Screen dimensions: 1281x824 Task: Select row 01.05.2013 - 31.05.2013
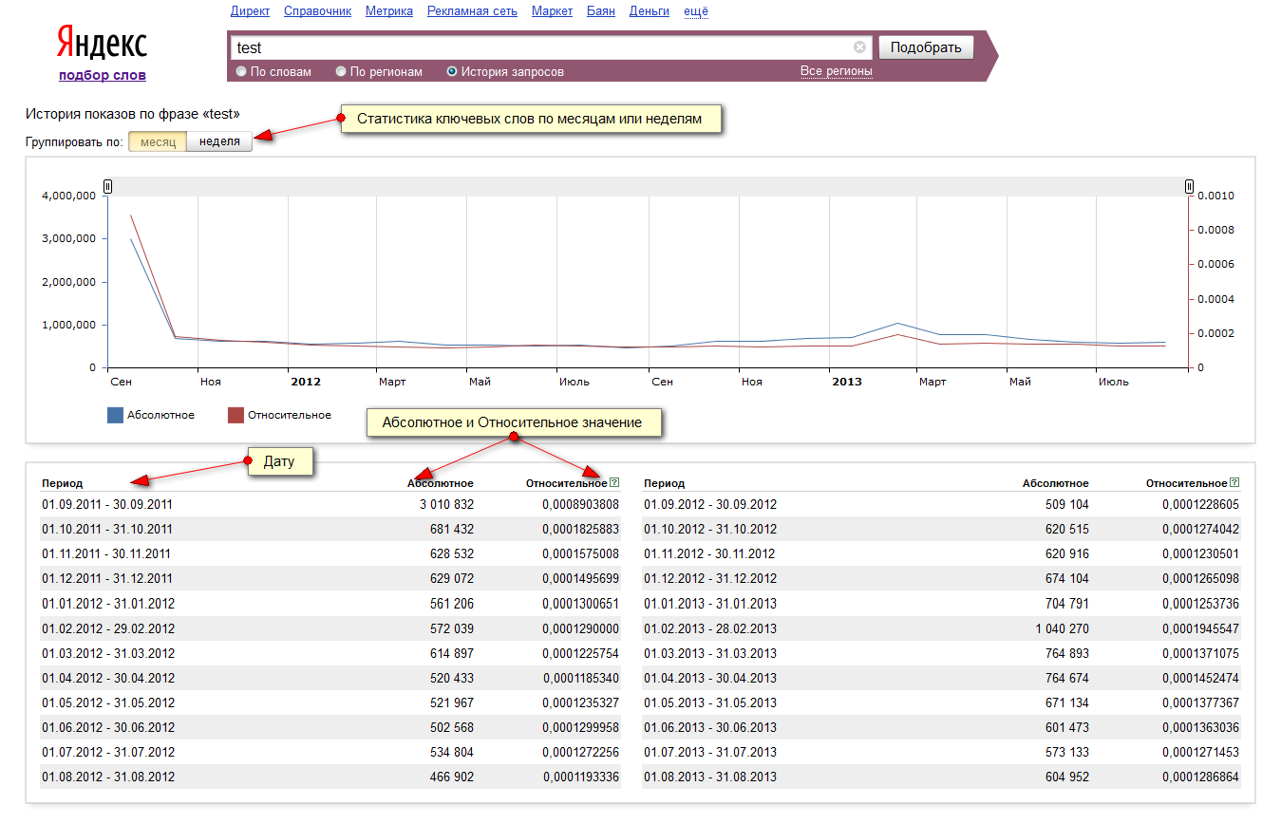(x=941, y=702)
